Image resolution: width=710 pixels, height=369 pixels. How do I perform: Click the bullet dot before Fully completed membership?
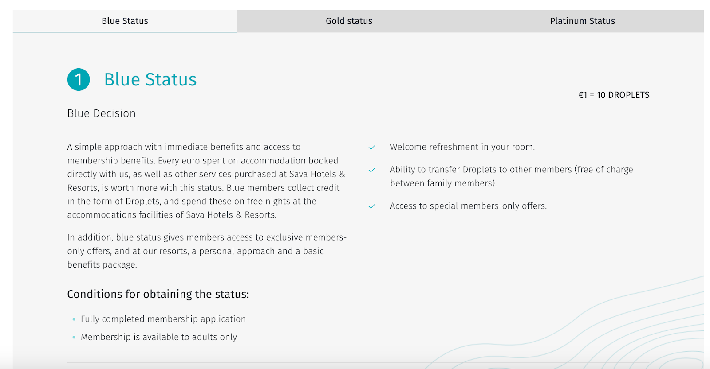[74, 319]
